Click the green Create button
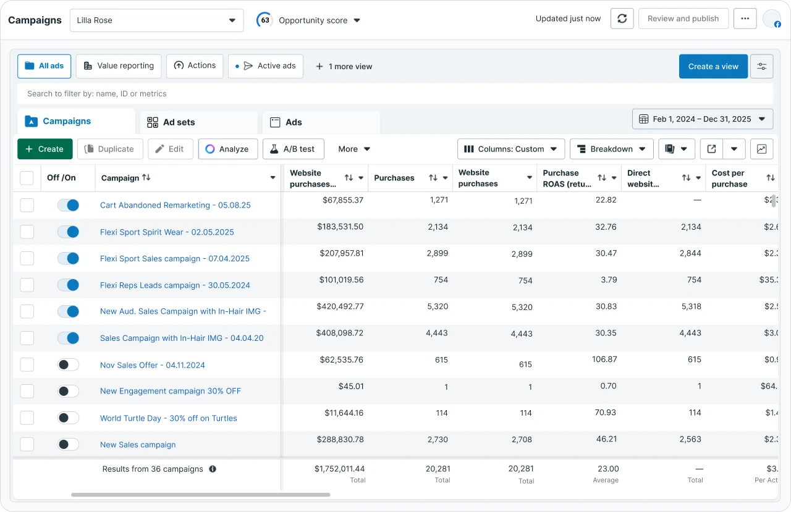Viewport: 791px width, 512px height. pyautogui.click(x=45, y=149)
